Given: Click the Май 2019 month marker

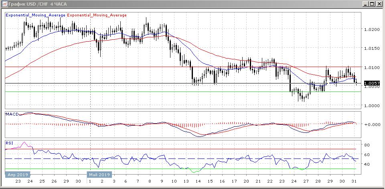Looking at the screenshot, I should coord(99,175).
